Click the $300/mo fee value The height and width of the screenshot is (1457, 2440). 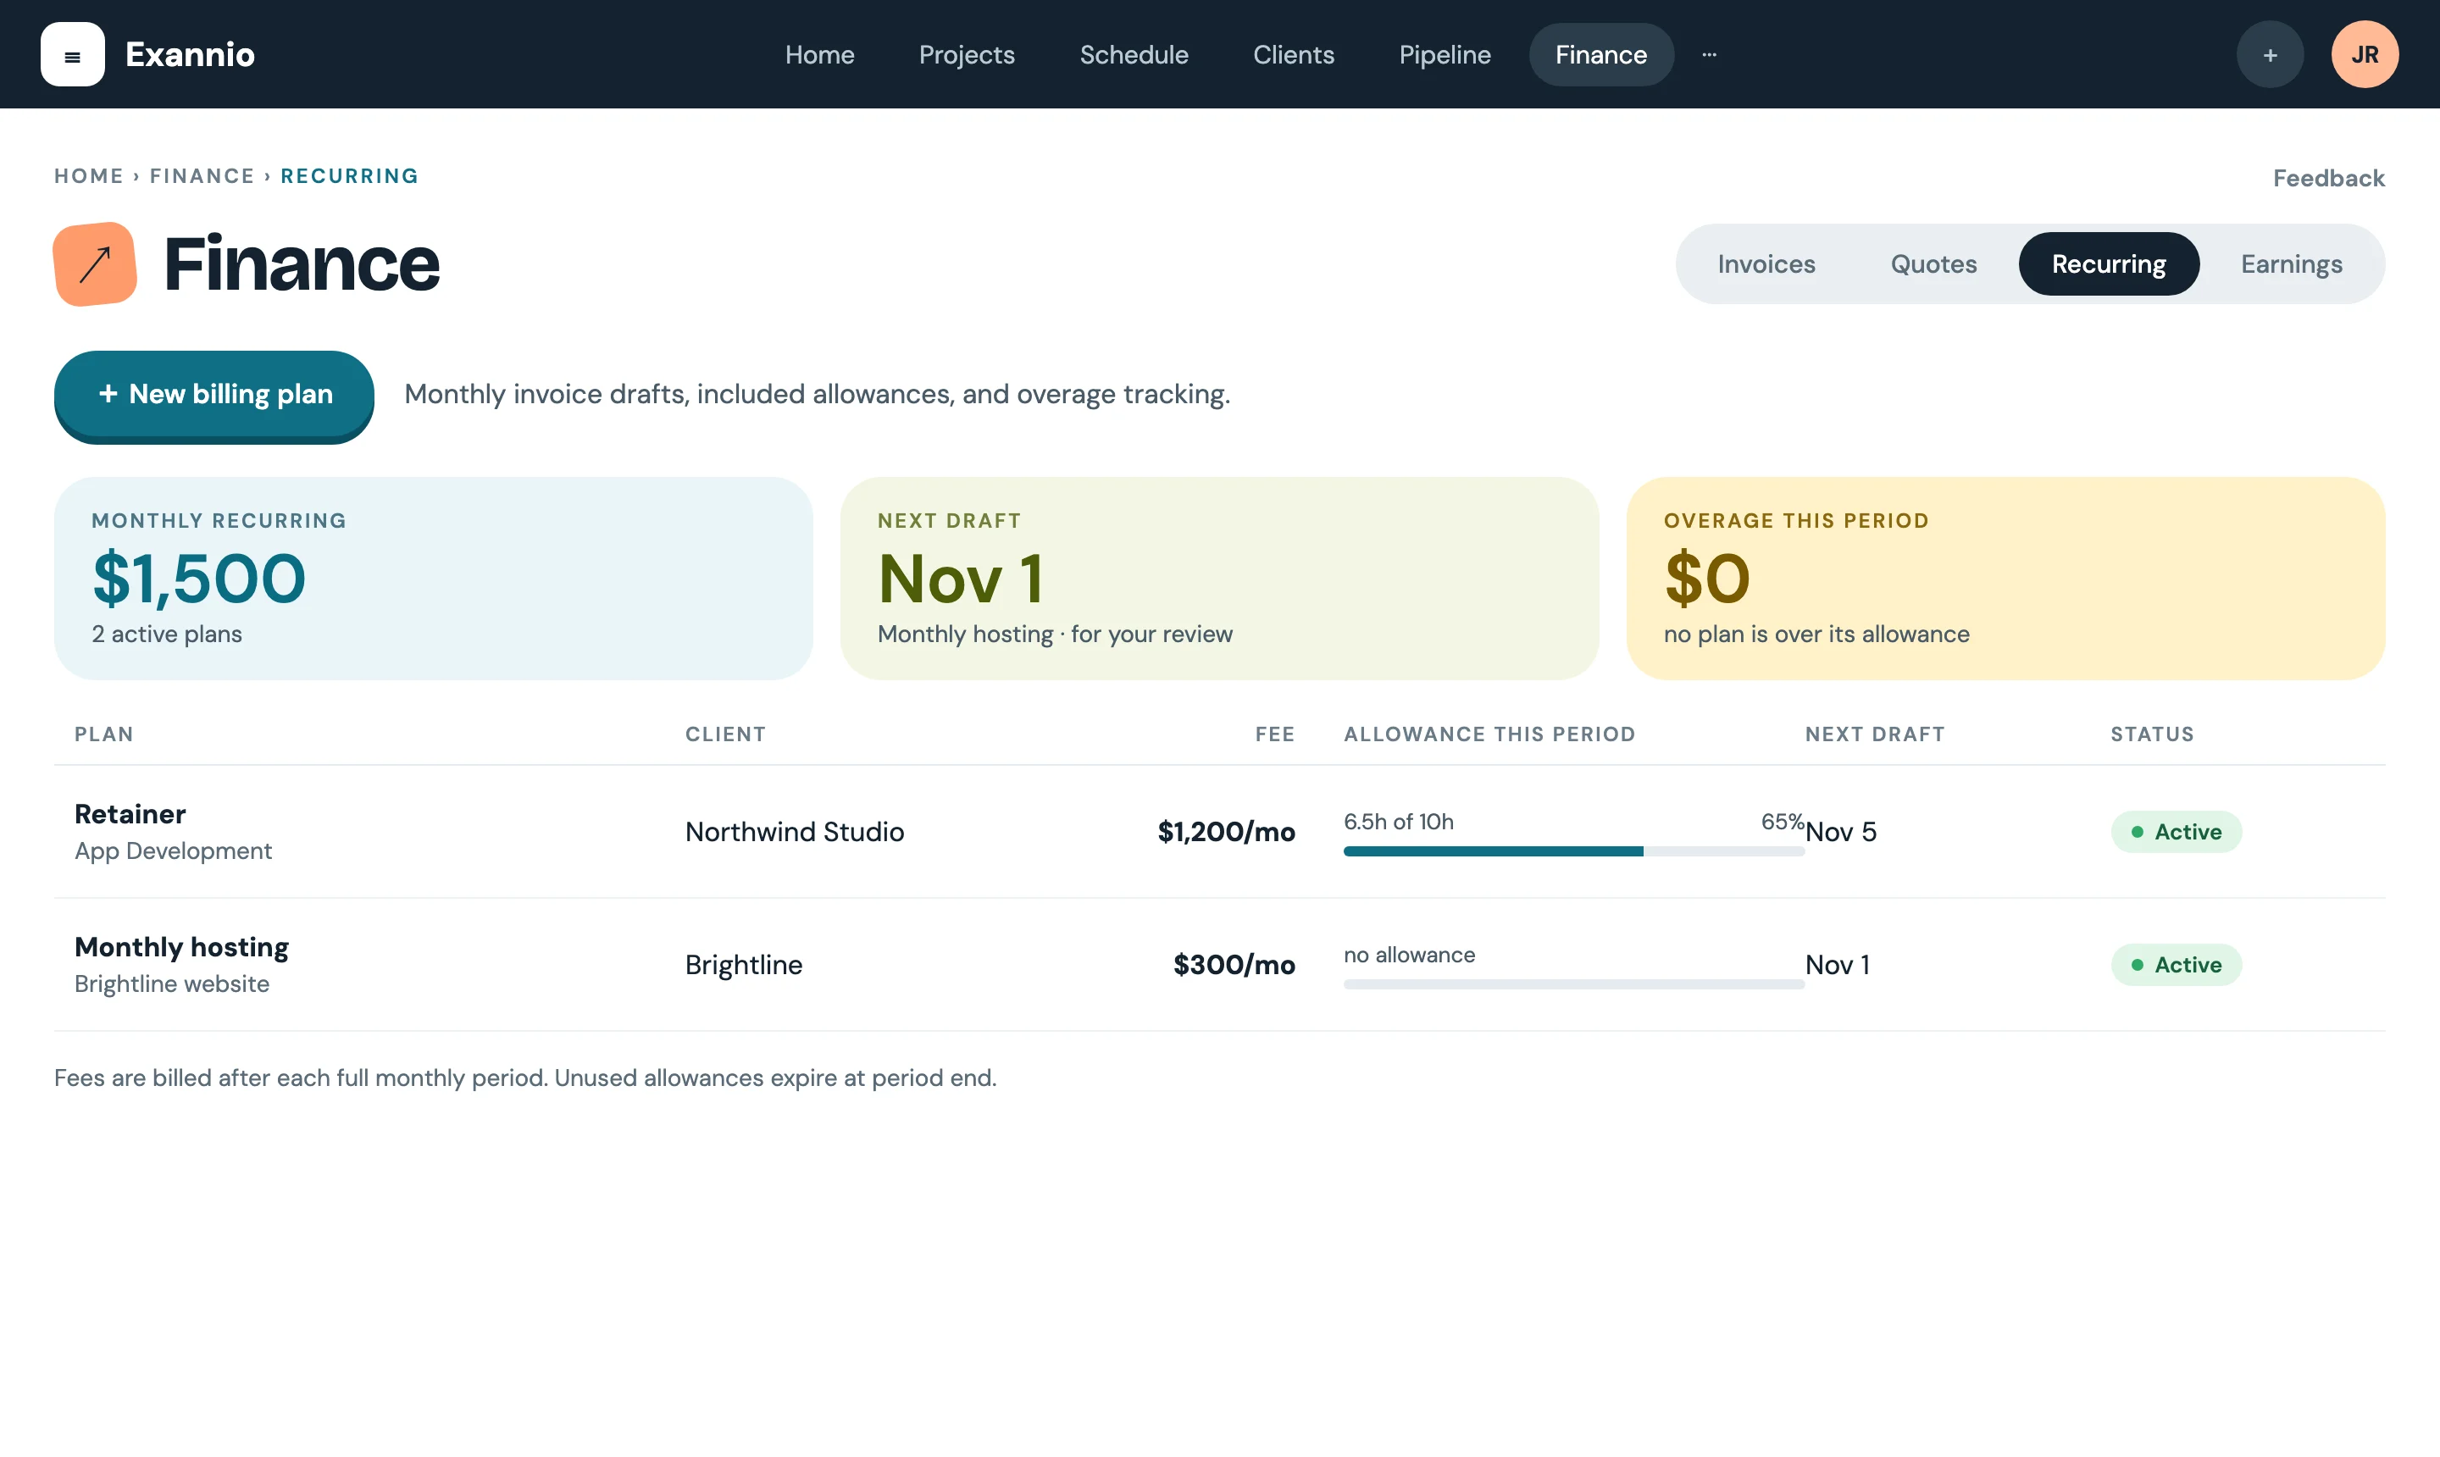(1234, 964)
